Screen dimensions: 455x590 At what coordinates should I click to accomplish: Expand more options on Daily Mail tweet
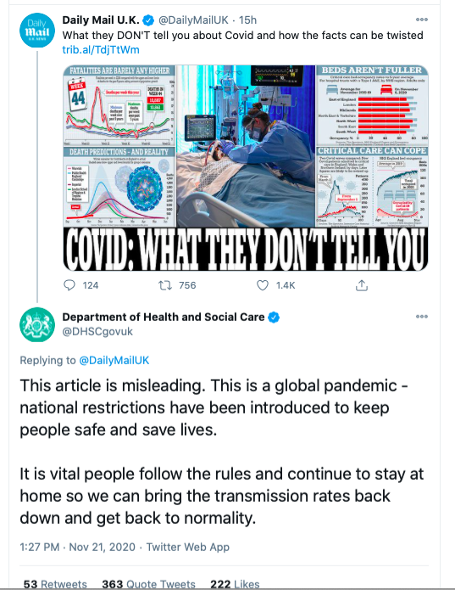[x=422, y=20]
